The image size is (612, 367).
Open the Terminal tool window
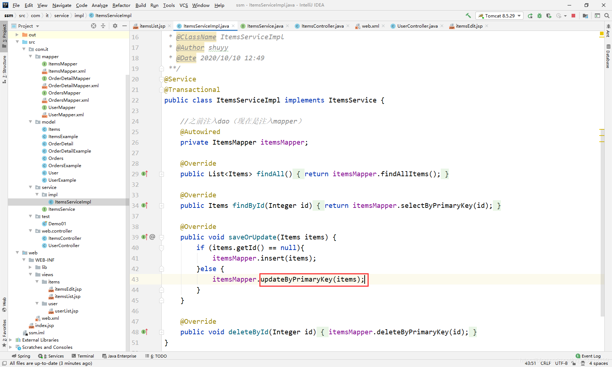coord(83,356)
